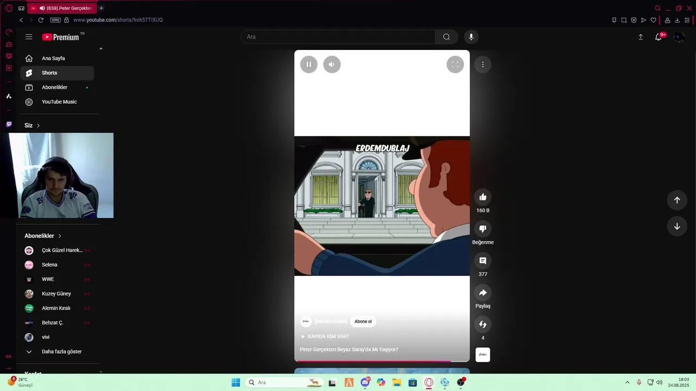Open the Opera downloads icon
Screen dimensions: 696x391
[x=677, y=20]
